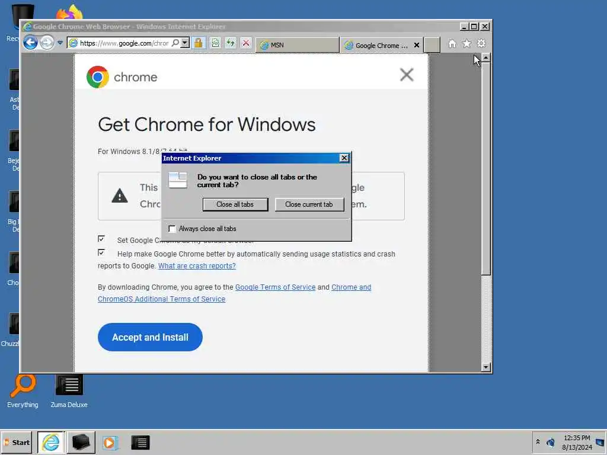This screenshot has width=607, height=455.
Task: Click the compatibility view icon
Action: click(x=215, y=43)
